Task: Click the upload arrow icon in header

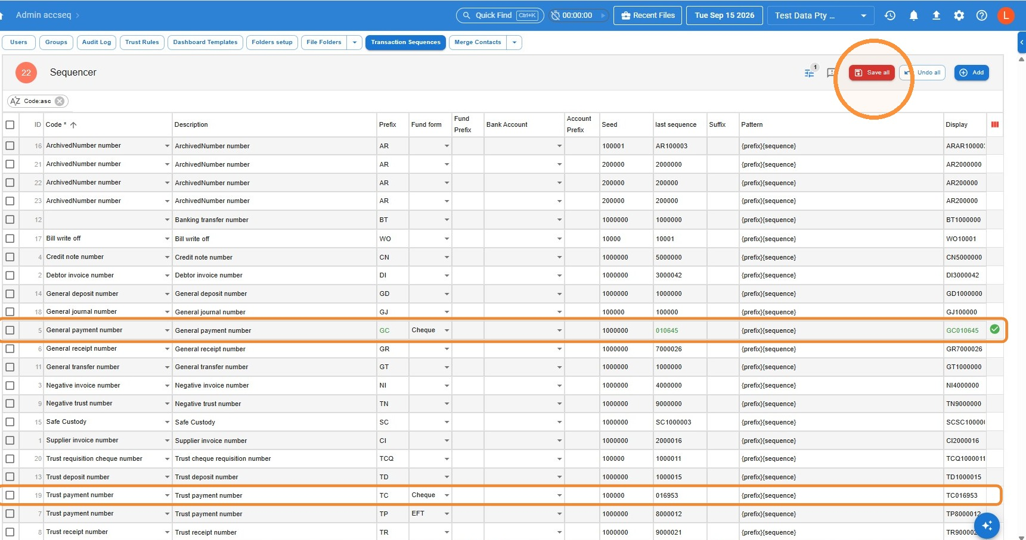Action: (936, 15)
